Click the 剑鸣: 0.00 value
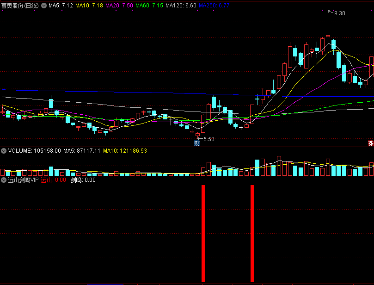Screen dimensions: 374x285 coord(83,180)
